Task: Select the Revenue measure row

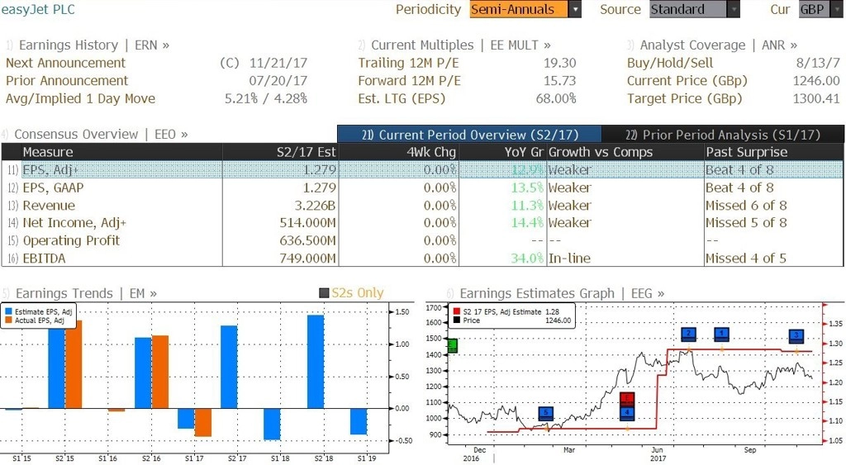Action: click(422, 206)
